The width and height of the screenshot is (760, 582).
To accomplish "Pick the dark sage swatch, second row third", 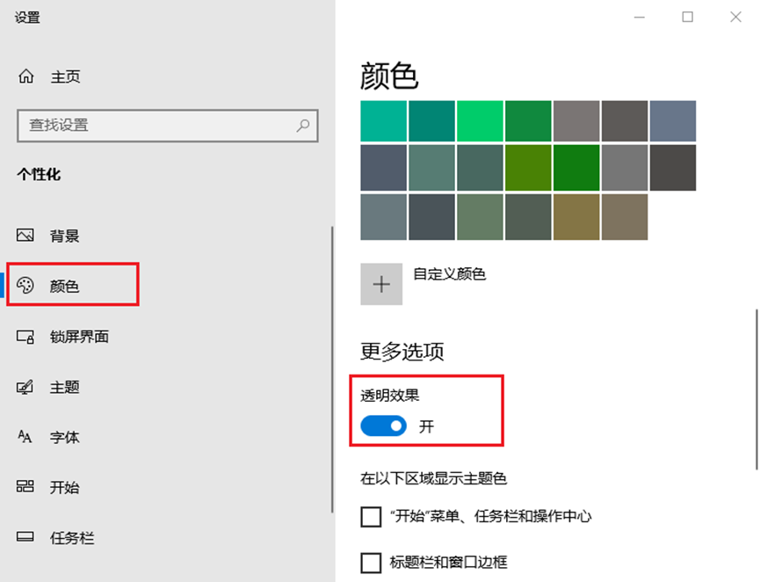I will click(x=480, y=168).
